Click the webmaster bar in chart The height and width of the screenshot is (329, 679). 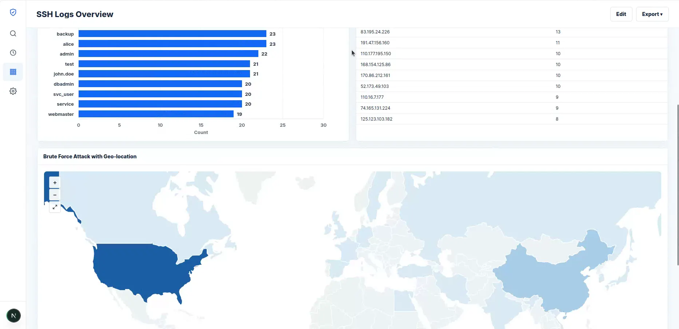(156, 114)
